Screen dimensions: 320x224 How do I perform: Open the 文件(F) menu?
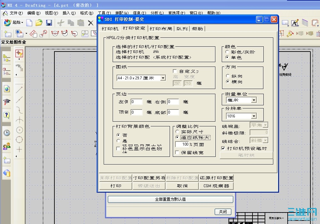[x=16, y=13]
